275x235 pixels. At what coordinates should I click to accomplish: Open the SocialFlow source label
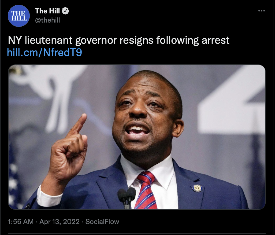[102, 222]
